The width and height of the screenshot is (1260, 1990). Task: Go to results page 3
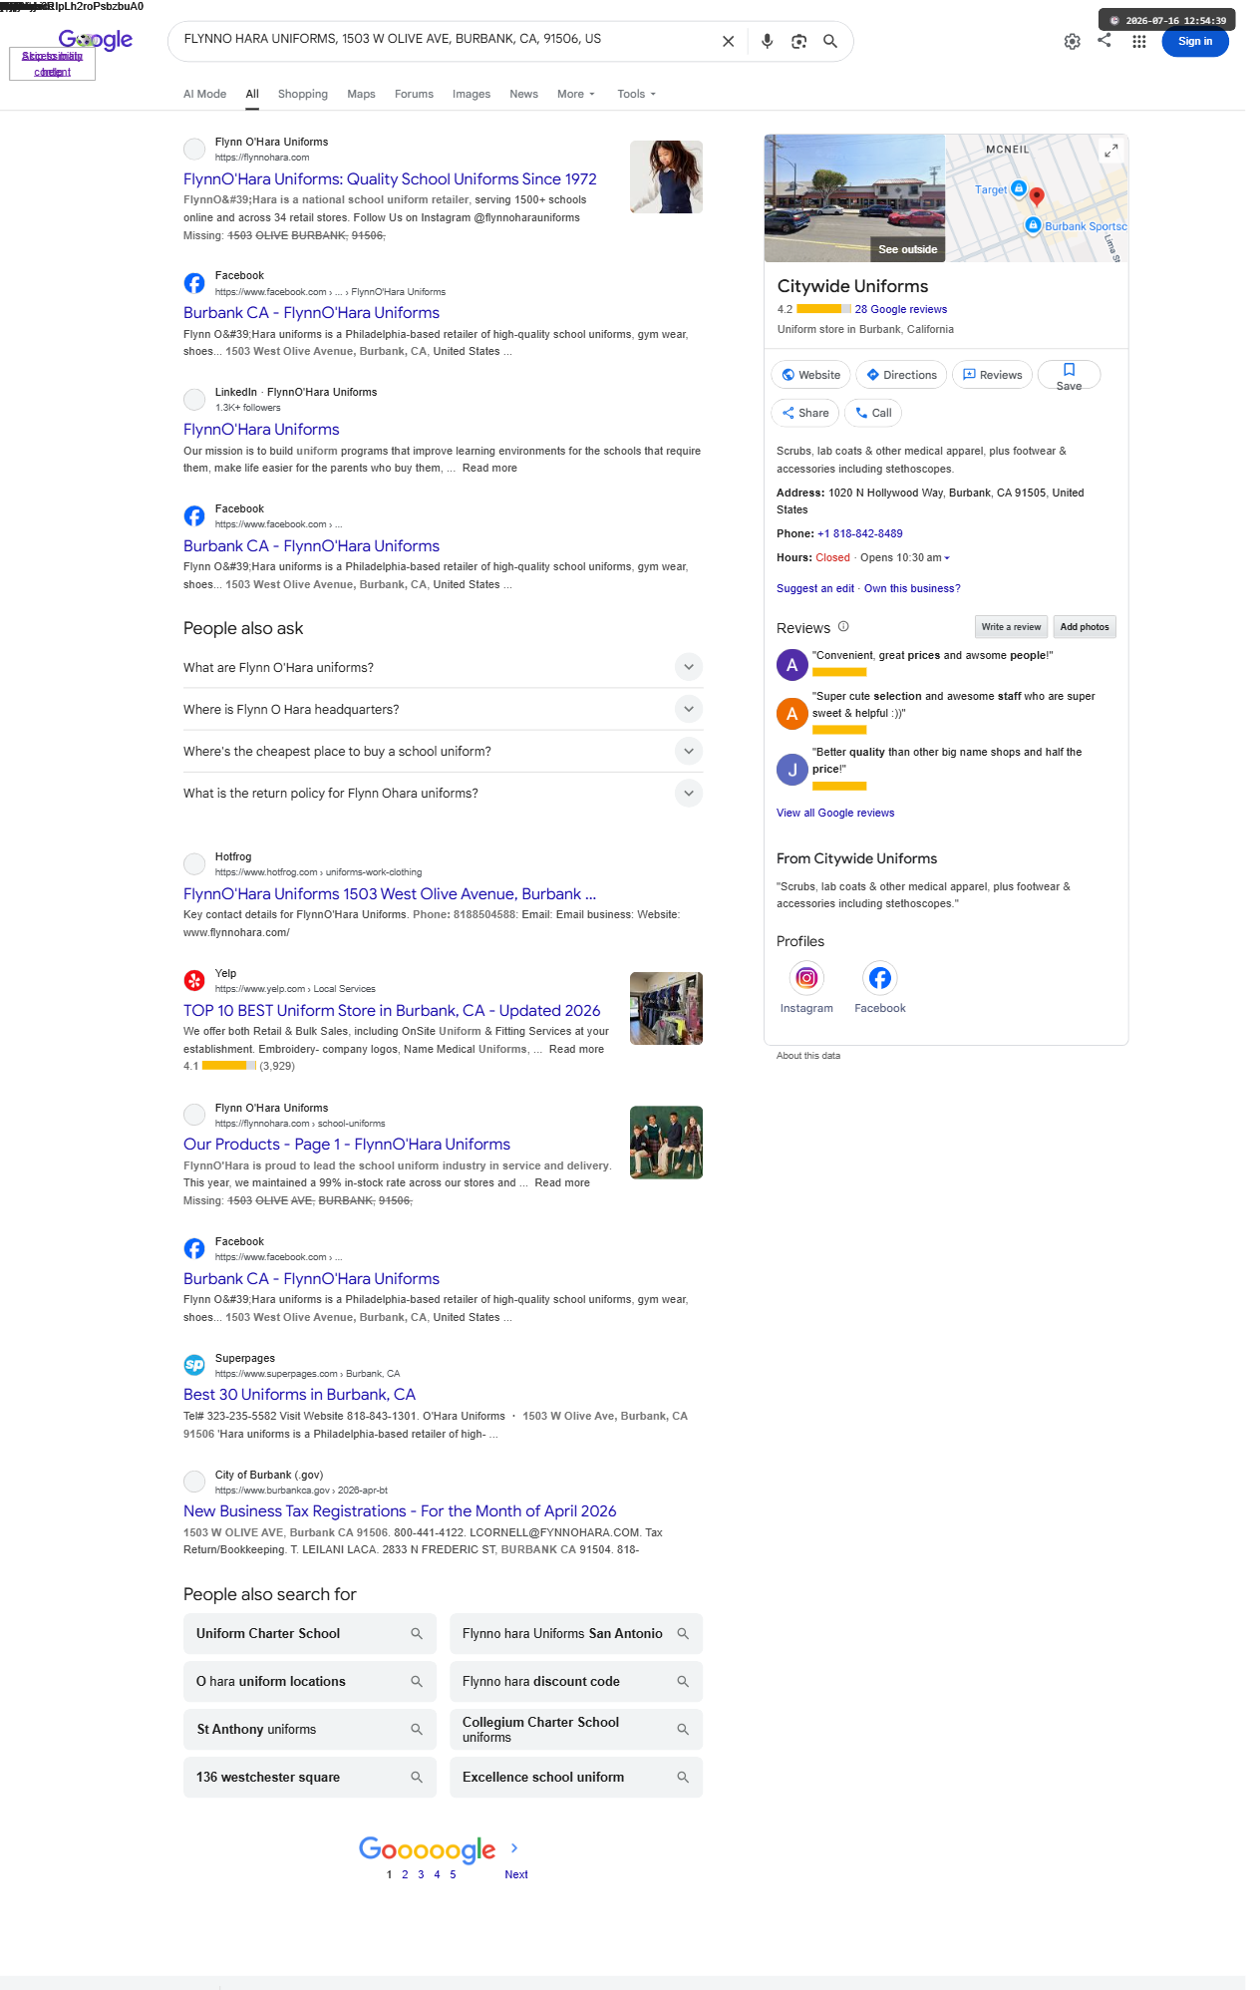point(421,1874)
